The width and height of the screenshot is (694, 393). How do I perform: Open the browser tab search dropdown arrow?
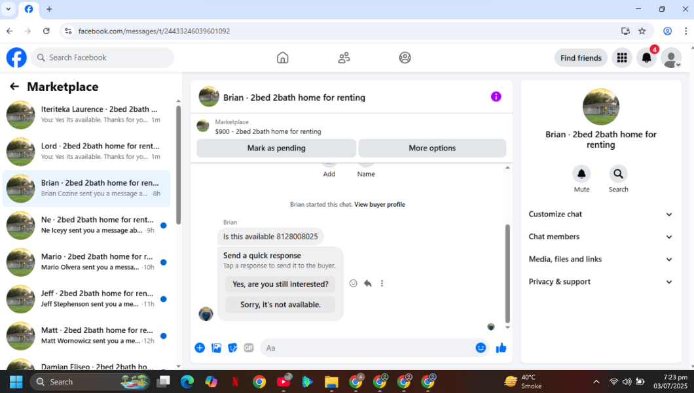(x=9, y=9)
